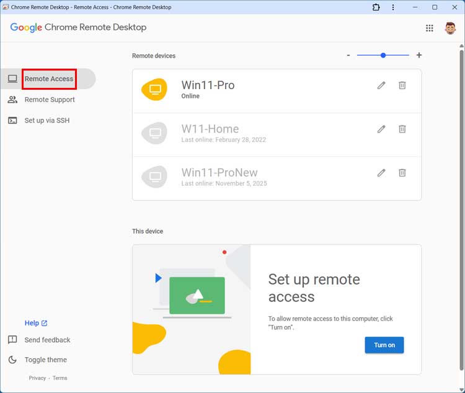Screen dimensions: 465x393
Task: Click the Turn on button
Action: point(384,345)
